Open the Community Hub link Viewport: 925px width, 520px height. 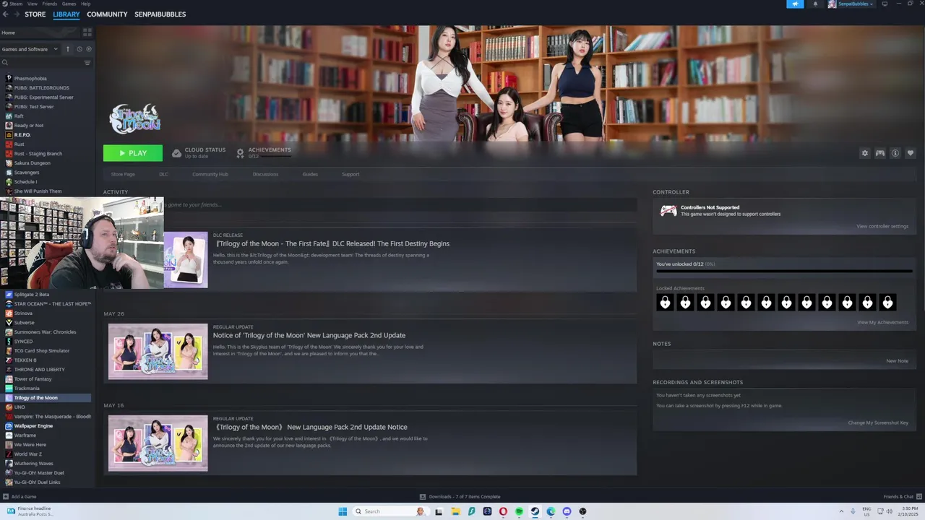[x=210, y=174]
